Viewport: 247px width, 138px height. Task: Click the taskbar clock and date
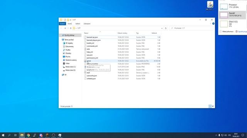(236, 135)
